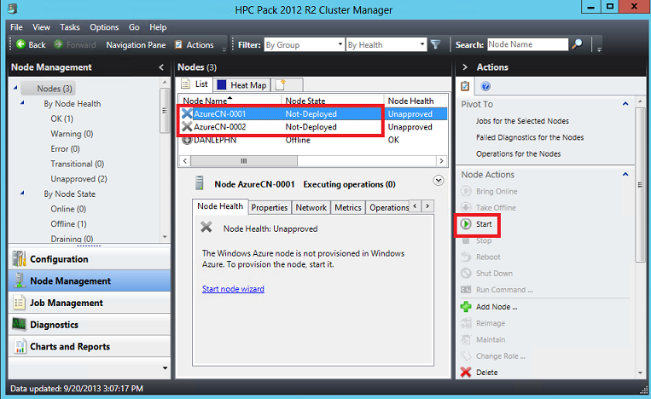Open the Tasks menu
The height and width of the screenshot is (399, 651).
[x=70, y=27]
